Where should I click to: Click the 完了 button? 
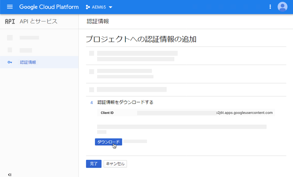click(94, 164)
